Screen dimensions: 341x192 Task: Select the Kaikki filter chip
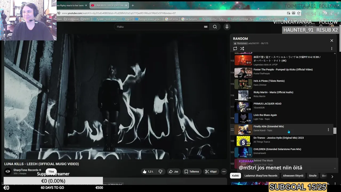point(236,176)
